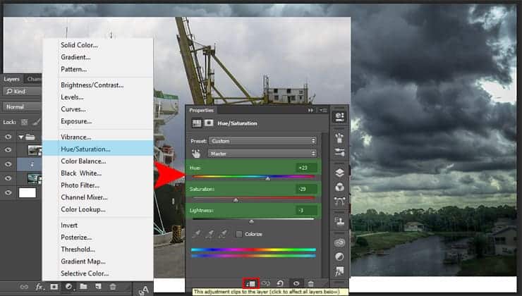Open the Clone Source stamp icon
This screenshot has width=522, height=296.
tap(339, 221)
